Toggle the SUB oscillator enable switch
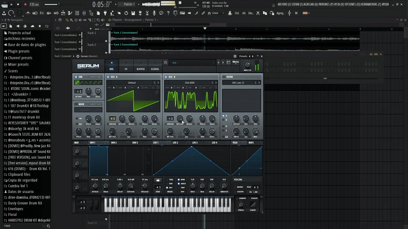This screenshot has height=229, width=408. coord(76,77)
